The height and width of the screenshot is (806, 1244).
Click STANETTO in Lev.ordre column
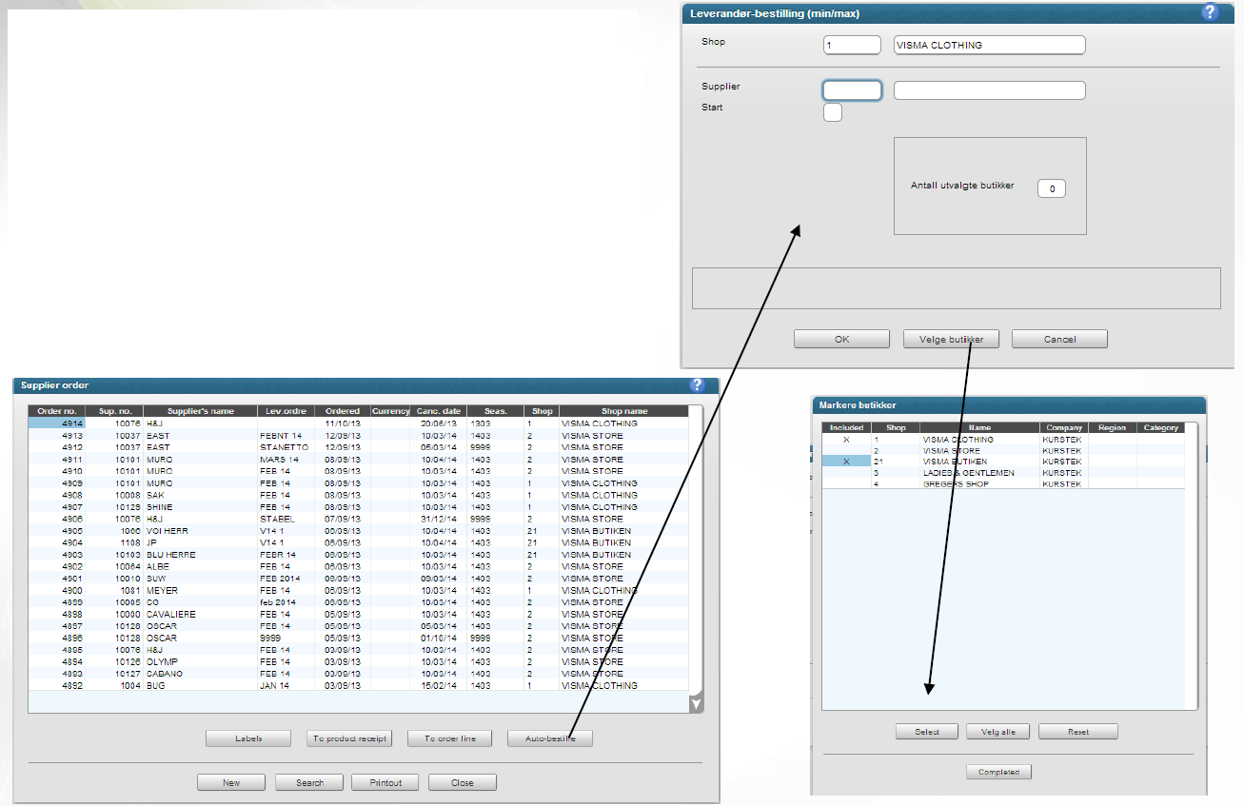coord(284,447)
